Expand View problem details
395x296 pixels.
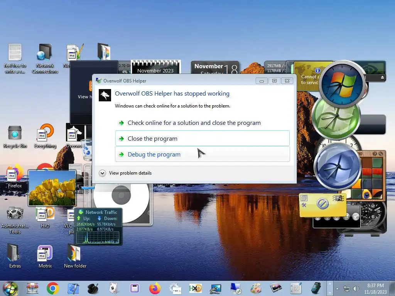(125, 173)
